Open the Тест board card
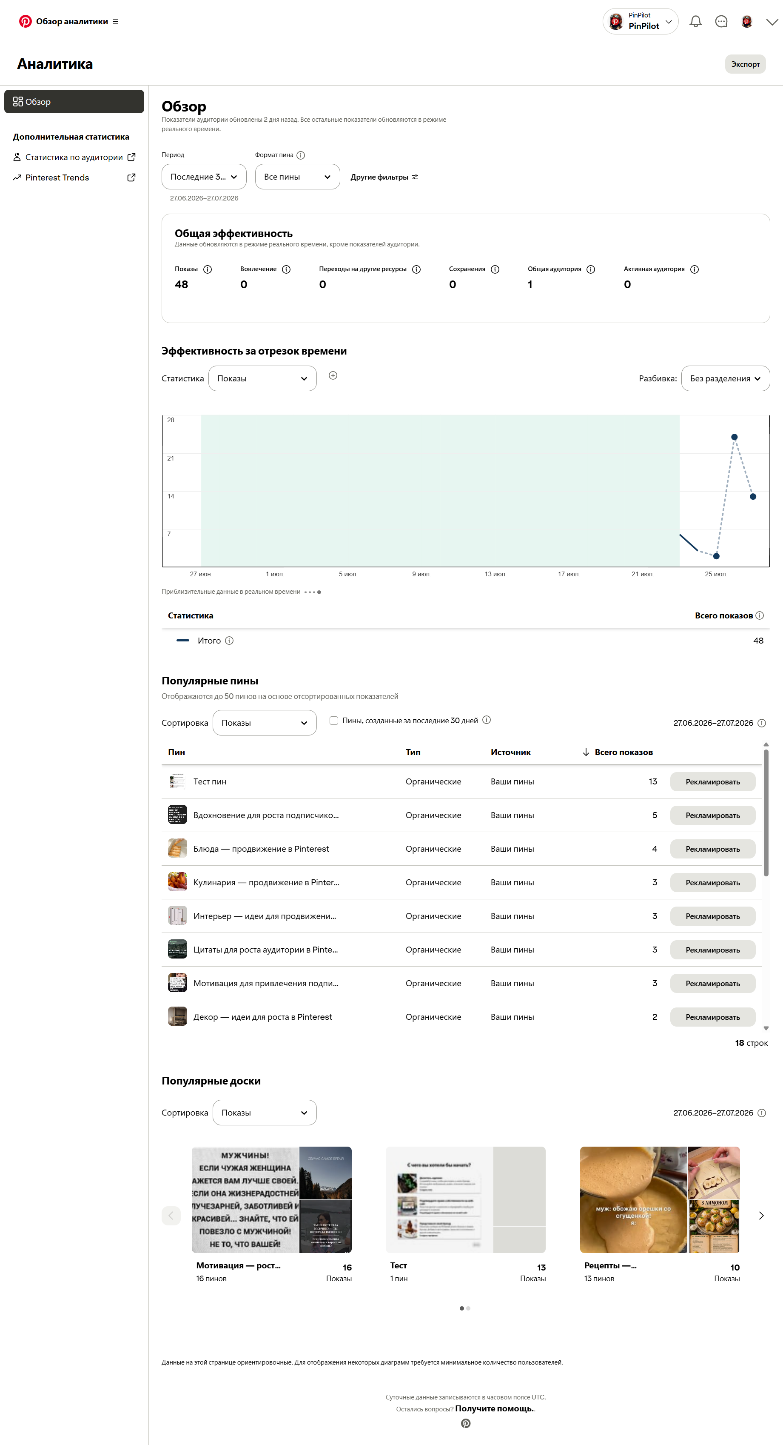 466,1214
